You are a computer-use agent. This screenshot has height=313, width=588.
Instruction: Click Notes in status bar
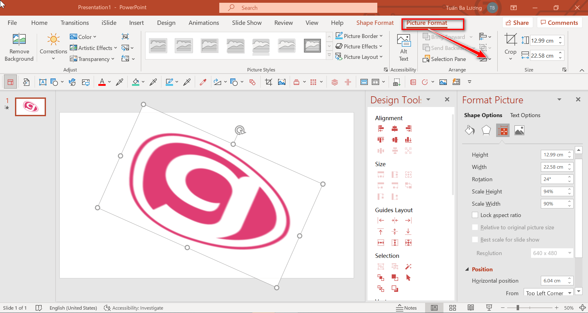pos(406,308)
